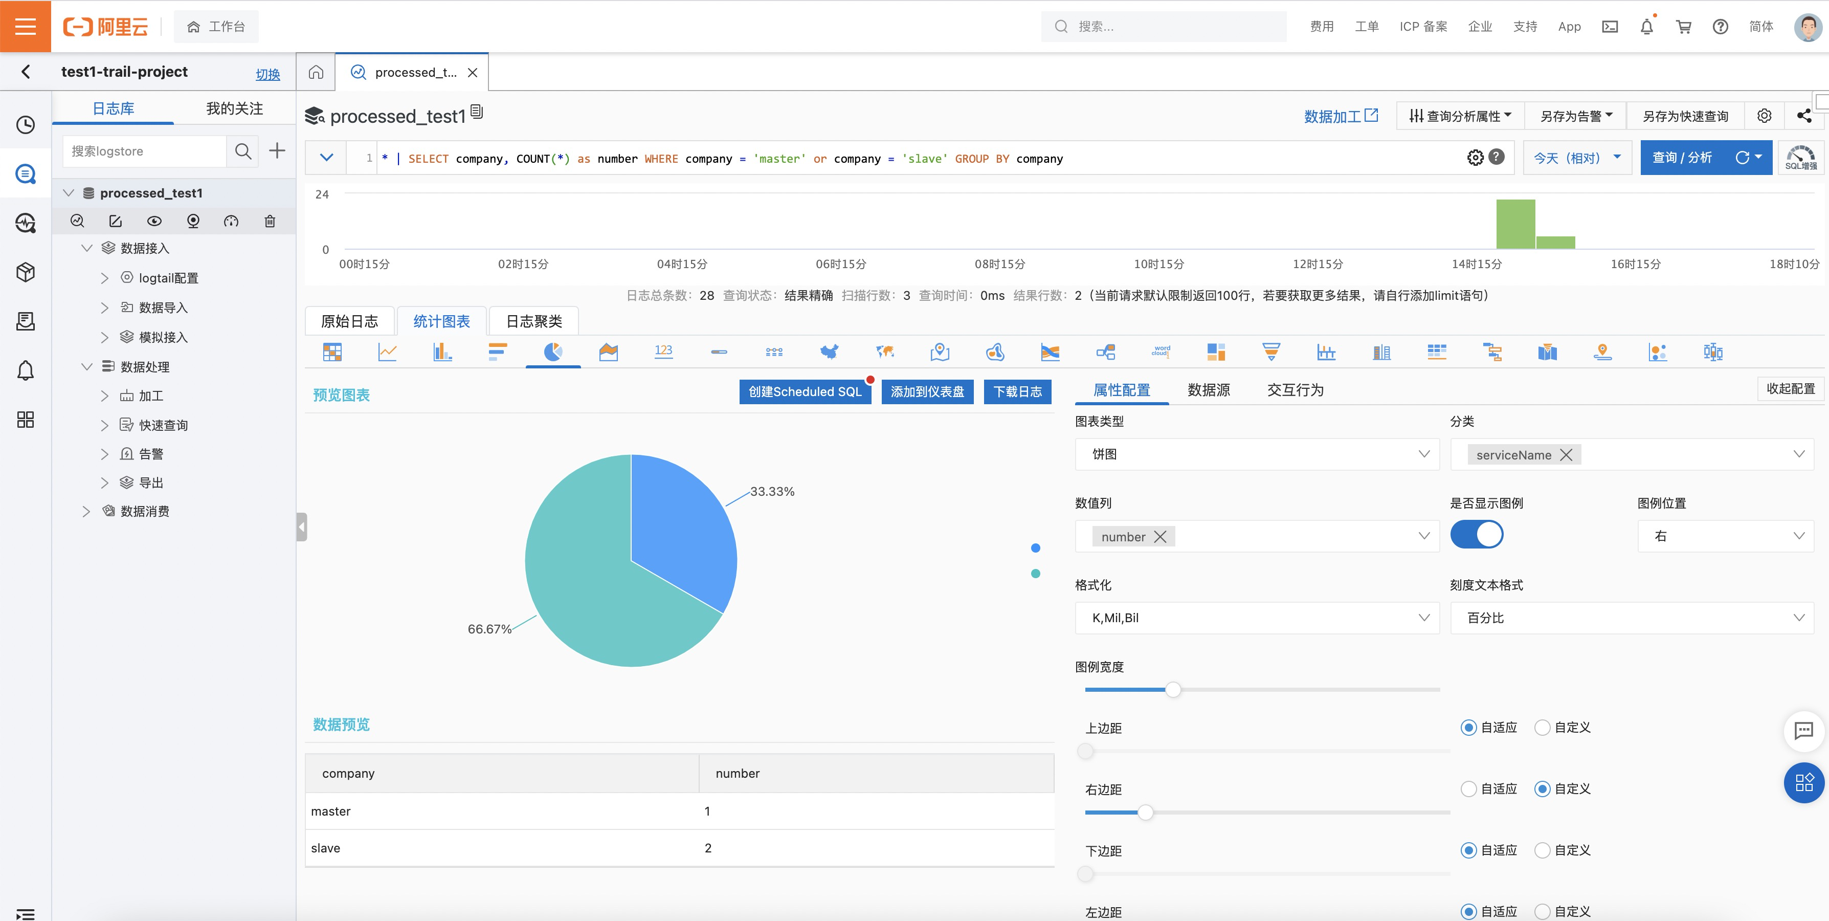Image resolution: width=1829 pixels, height=921 pixels.
Task: Open the 数据源 configuration tab
Action: point(1209,390)
